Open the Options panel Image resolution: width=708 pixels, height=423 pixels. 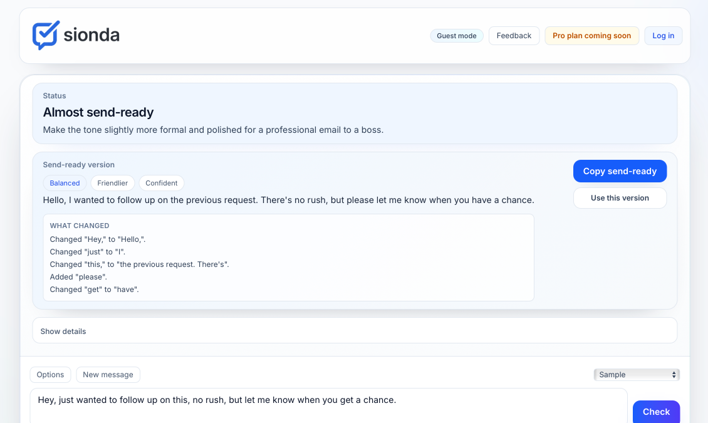pyautogui.click(x=50, y=375)
